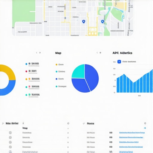153x153 pixels.
Task: Click the previous chevron above the donut chart legend
Action: click(x=37, y=53)
